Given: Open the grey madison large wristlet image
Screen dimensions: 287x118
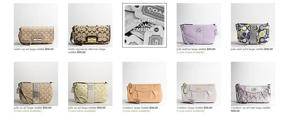Looking at the screenshot, I should pos(199,84).
